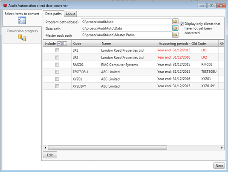Image resolution: width=228 pixels, height=172 pixels.
Task: Click the Include column header label
Action: pos(50,44)
